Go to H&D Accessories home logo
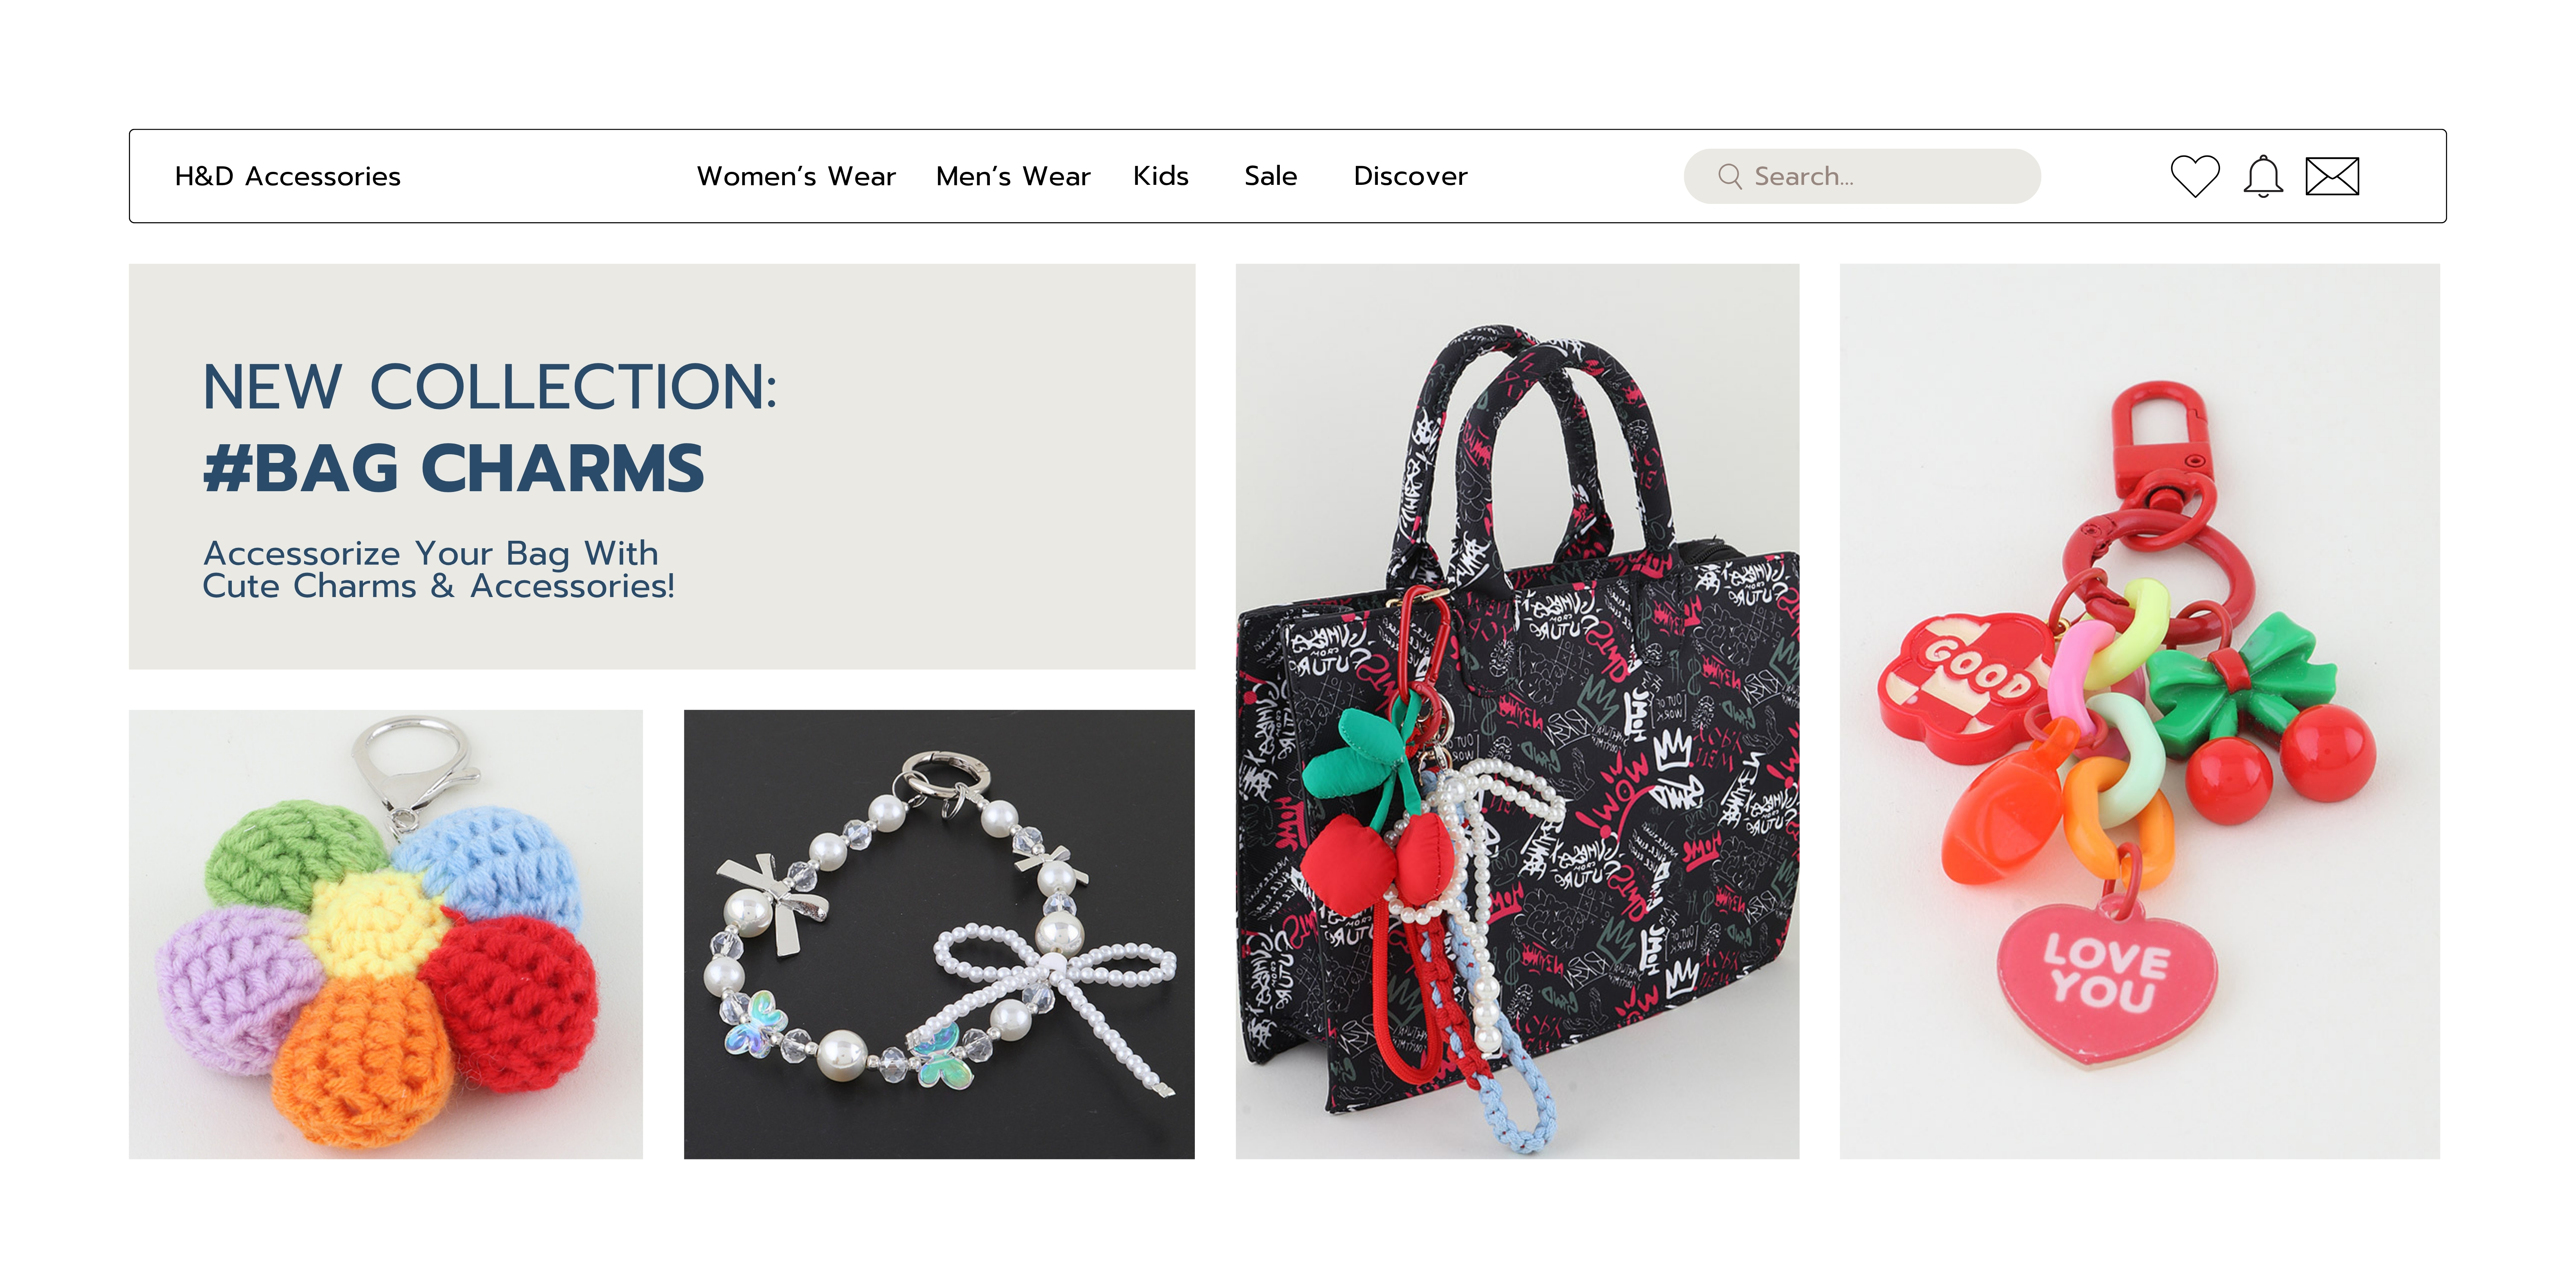The height and width of the screenshot is (1288, 2576). tap(288, 176)
